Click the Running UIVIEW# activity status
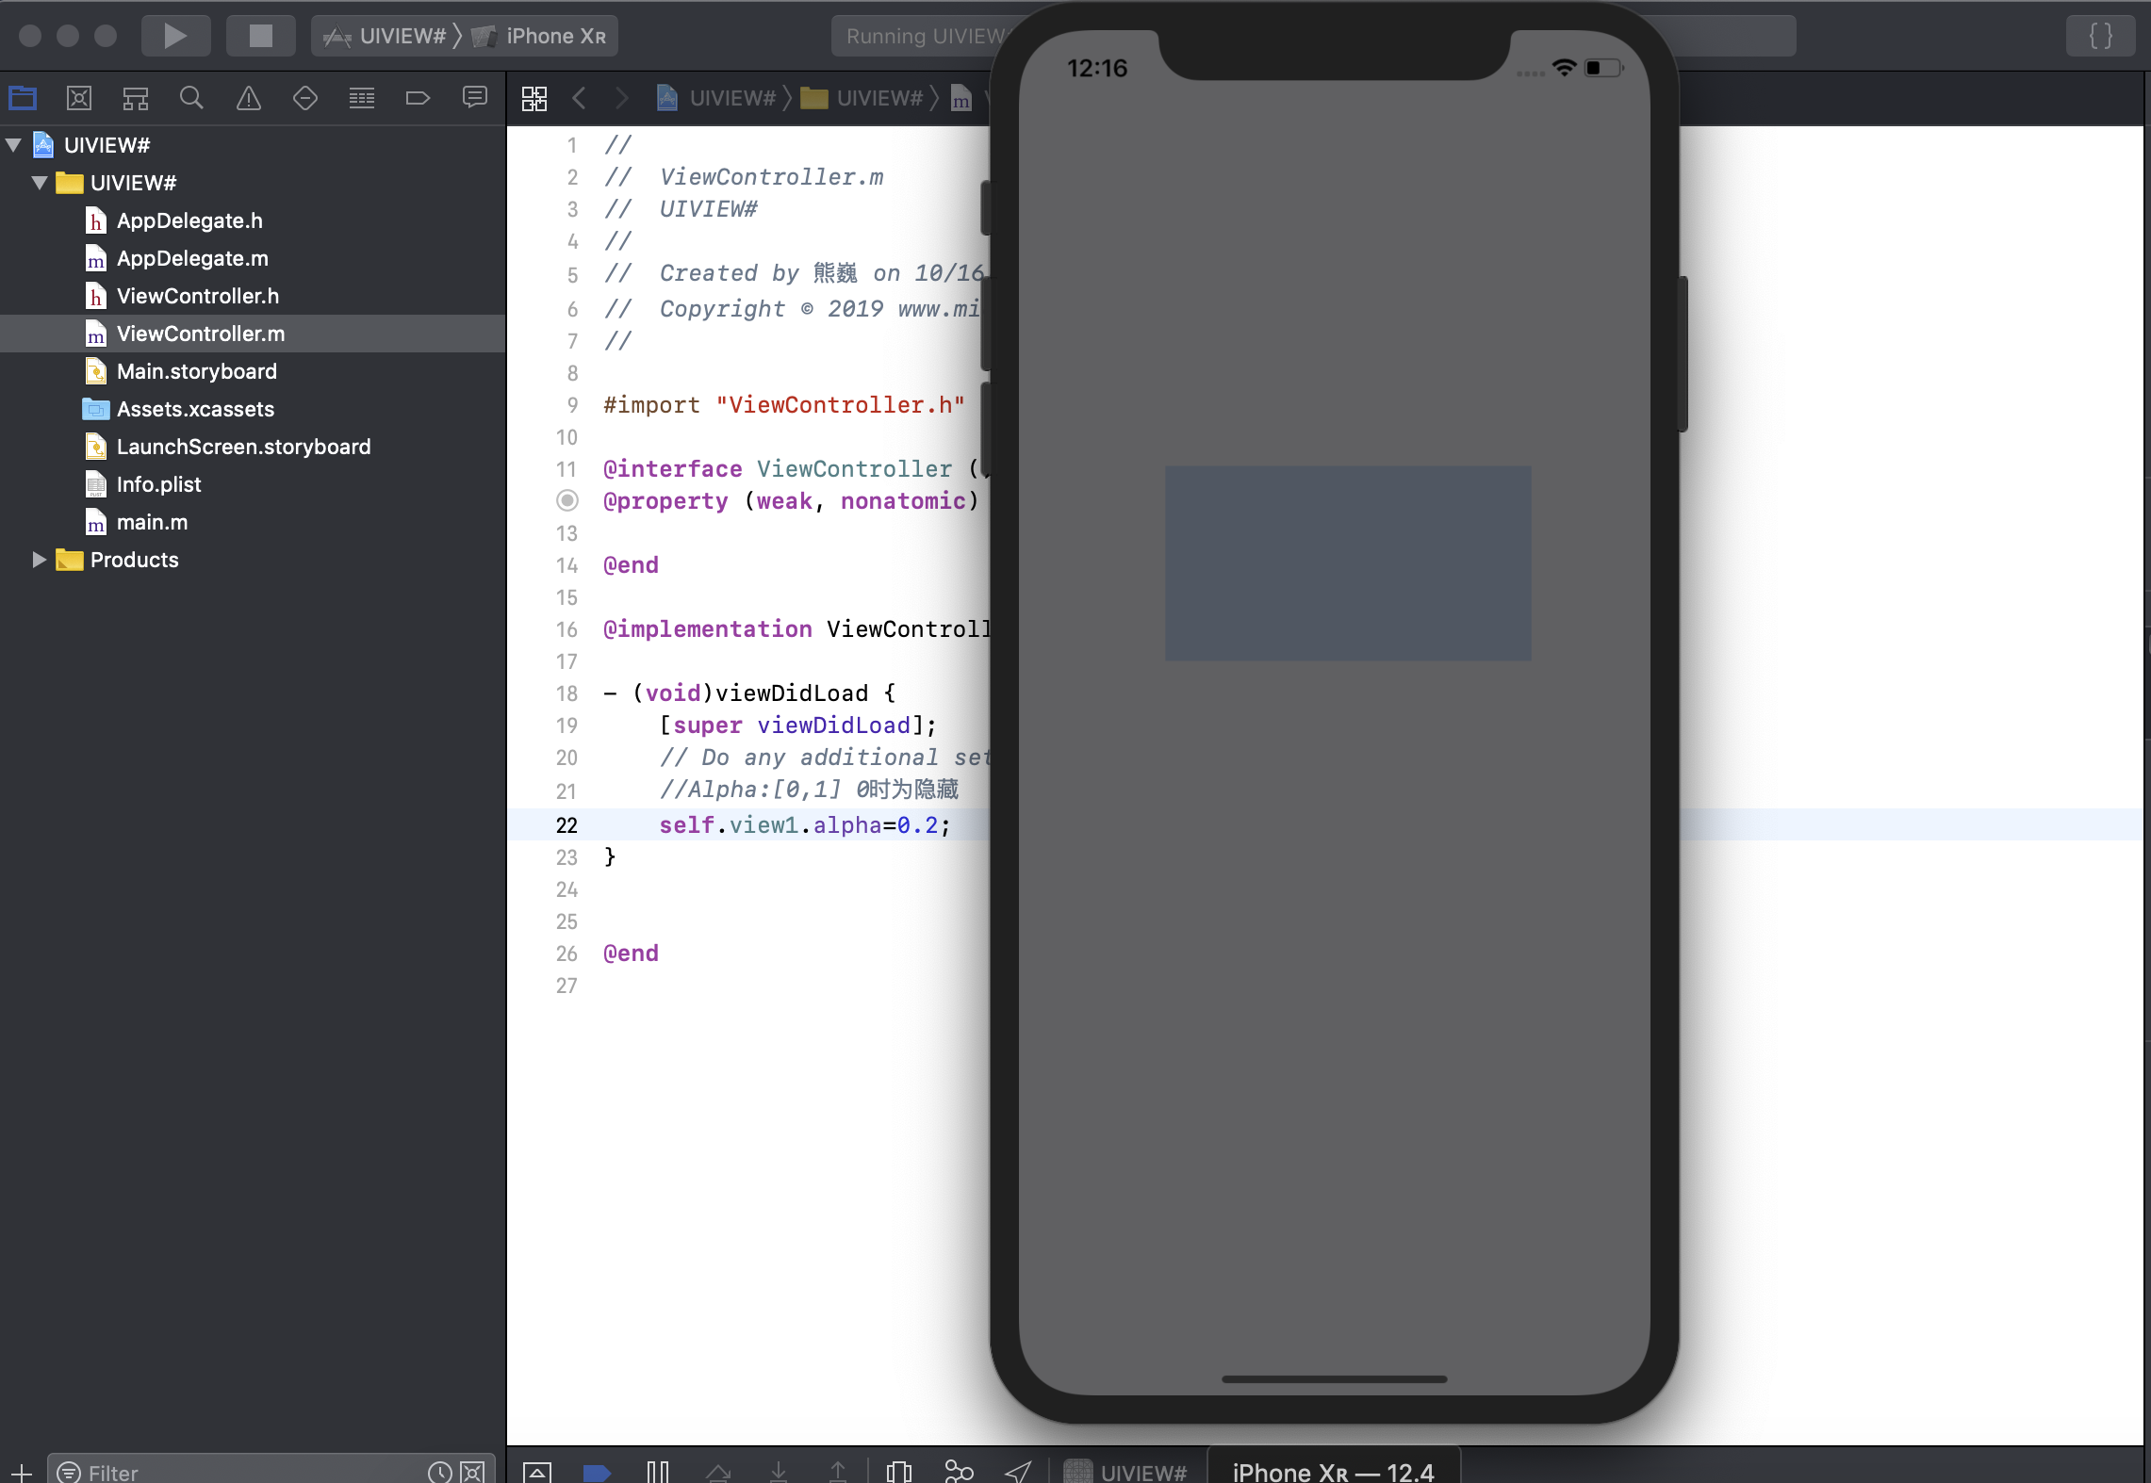Image resolution: width=2151 pixels, height=1483 pixels. click(926, 36)
